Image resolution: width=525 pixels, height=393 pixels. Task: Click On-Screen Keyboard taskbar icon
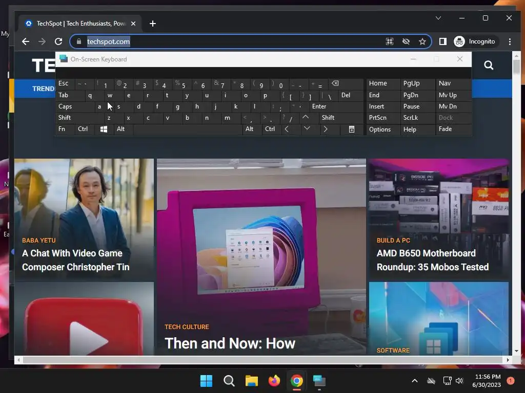coord(319,381)
